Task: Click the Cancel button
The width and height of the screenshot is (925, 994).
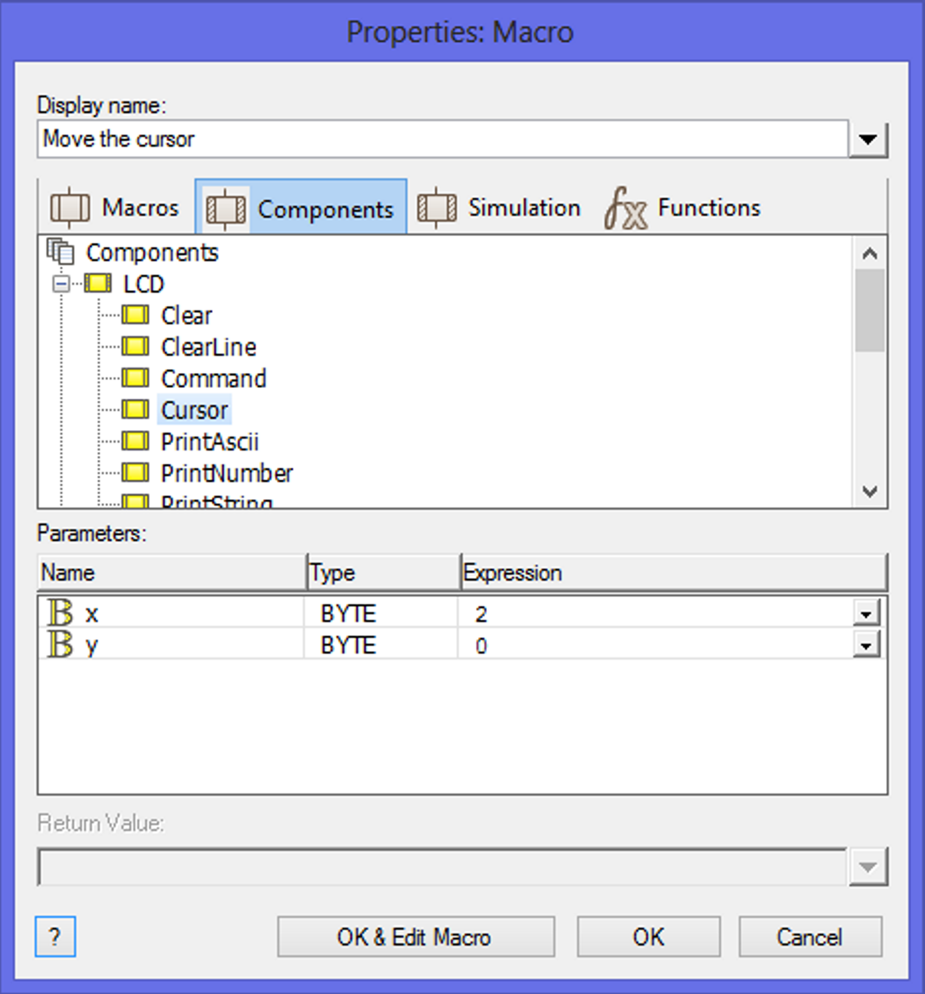Action: pos(809,937)
